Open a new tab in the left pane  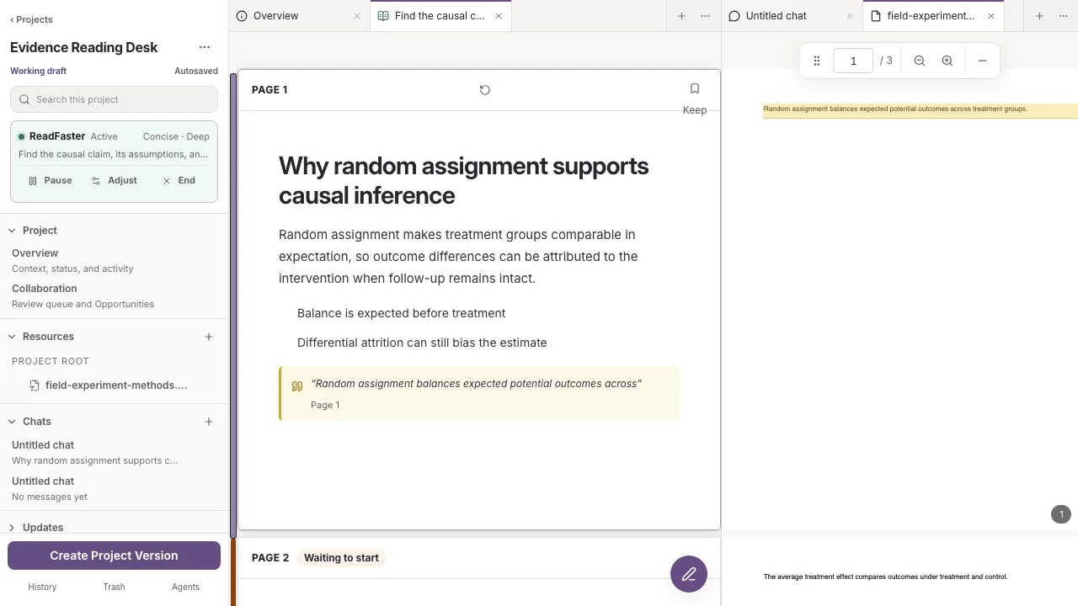(x=681, y=16)
